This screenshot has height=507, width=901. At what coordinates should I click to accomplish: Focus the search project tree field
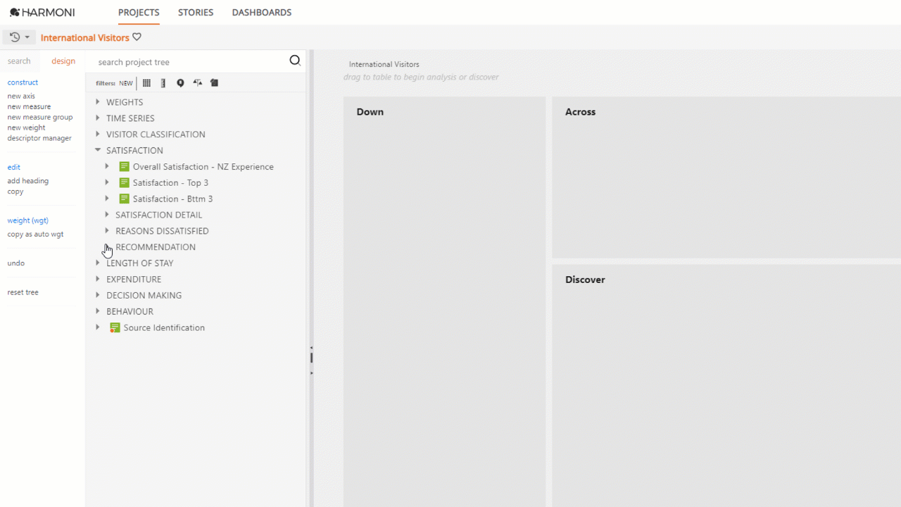[190, 62]
